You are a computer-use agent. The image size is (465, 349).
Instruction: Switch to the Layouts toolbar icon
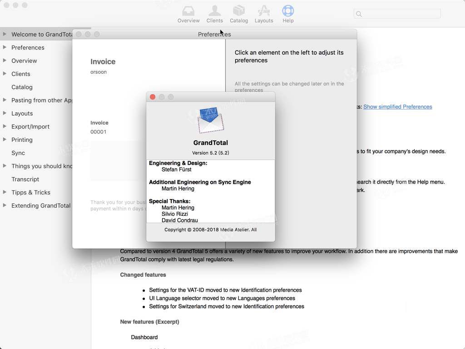[x=264, y=11]
